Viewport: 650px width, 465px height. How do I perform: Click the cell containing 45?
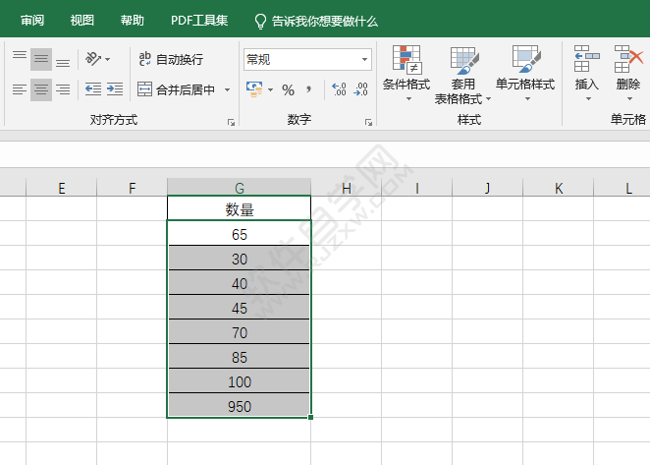(x=240, y=308)
